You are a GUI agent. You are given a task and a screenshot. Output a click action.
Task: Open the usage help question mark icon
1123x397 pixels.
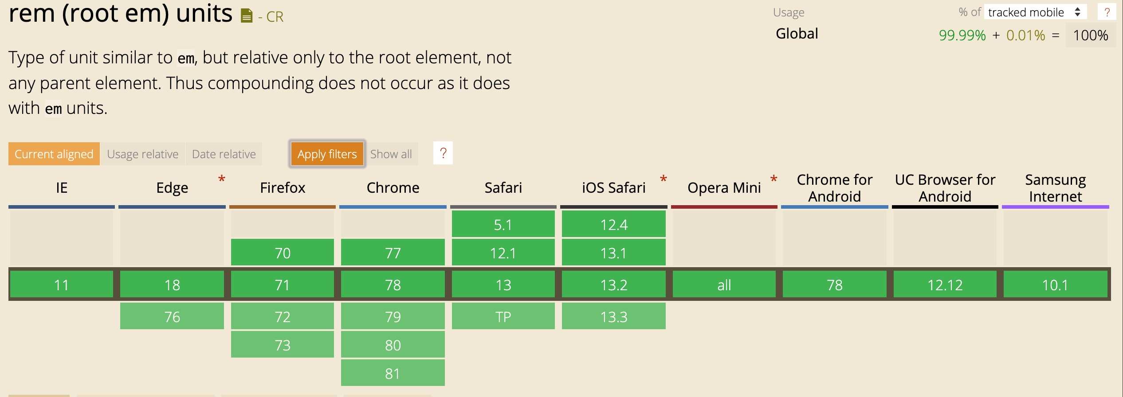tap(1107, 12)
